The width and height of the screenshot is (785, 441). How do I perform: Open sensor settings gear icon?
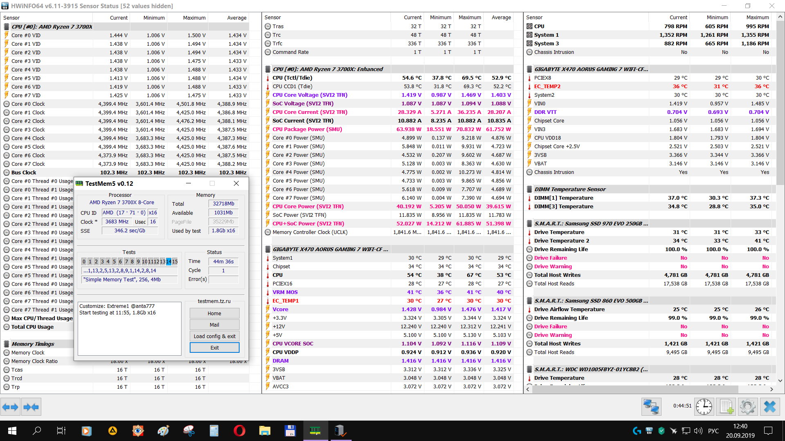(x=747, y=407)
